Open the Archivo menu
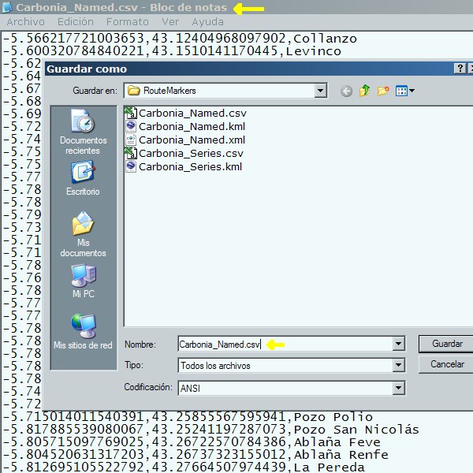This screenshot has height=473, width=473. [x=25, y=22]
